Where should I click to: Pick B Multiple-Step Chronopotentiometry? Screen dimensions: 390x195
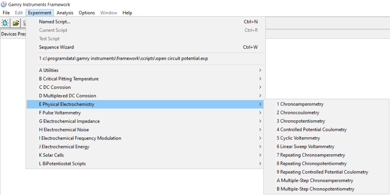[x=326, y=189]
